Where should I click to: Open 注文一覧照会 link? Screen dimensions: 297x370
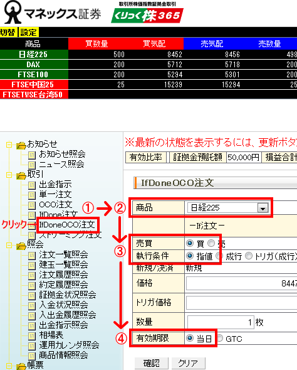63,254
